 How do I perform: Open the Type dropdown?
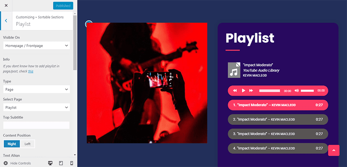tap(37, 89)
